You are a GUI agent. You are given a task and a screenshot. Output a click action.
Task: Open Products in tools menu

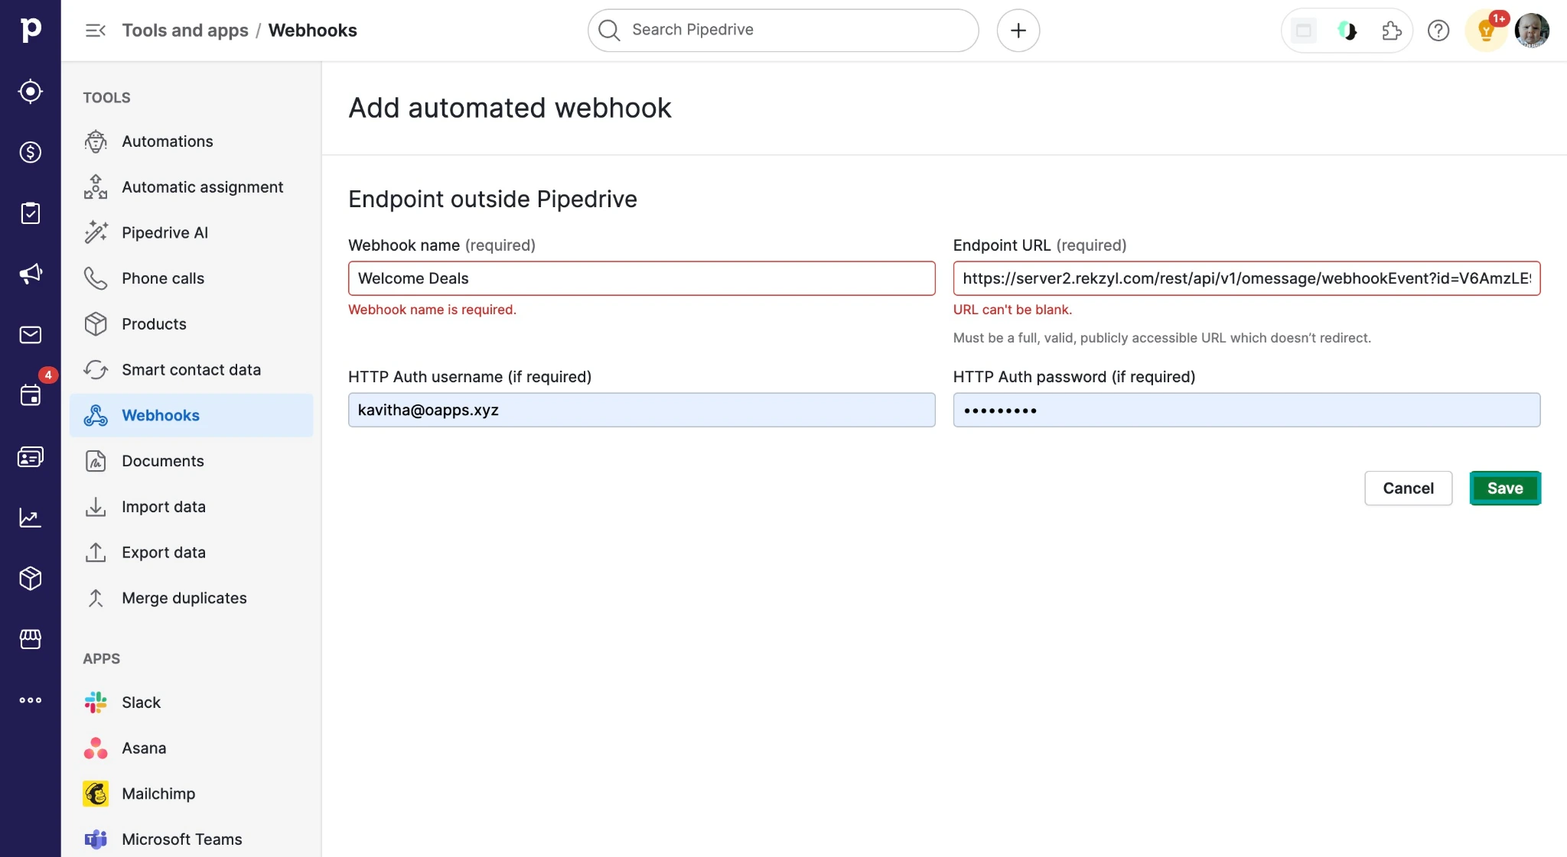pos(191,324)
